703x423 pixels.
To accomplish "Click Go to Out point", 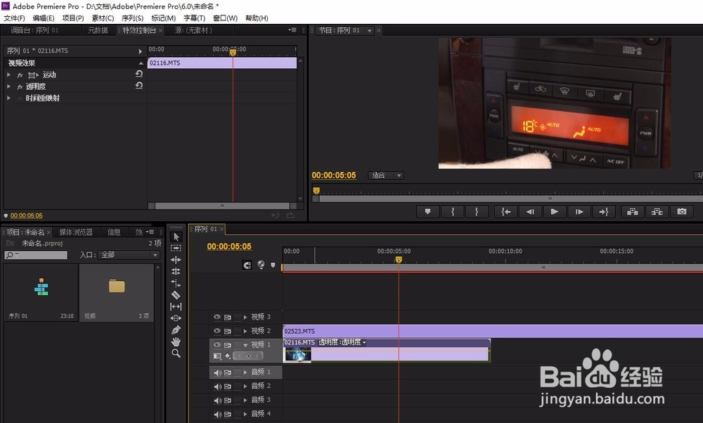I will coord(603,211).
